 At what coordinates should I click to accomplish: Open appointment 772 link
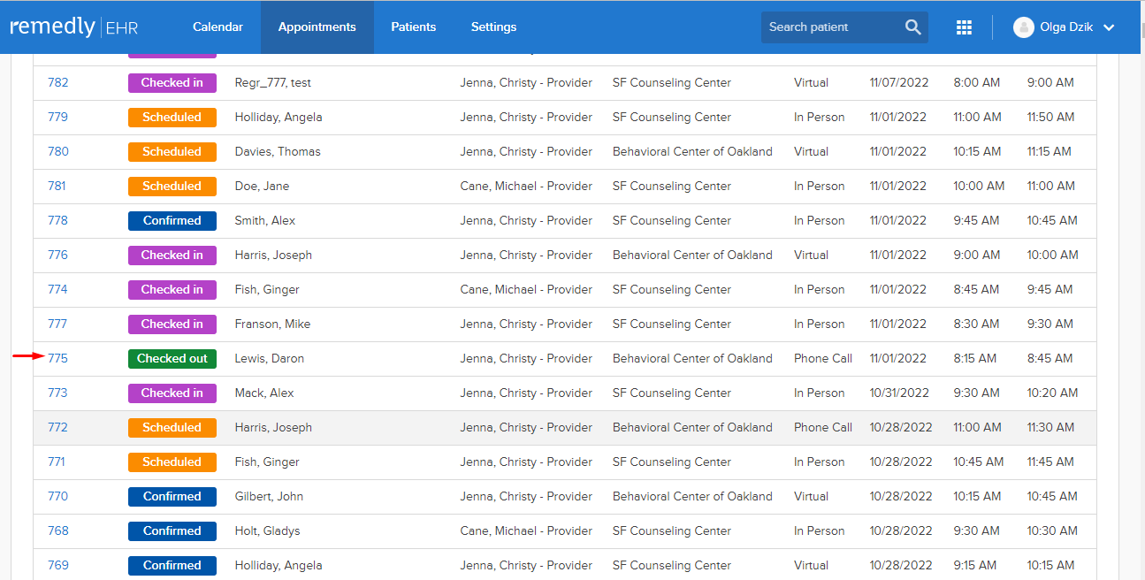[x=57, y=427]
